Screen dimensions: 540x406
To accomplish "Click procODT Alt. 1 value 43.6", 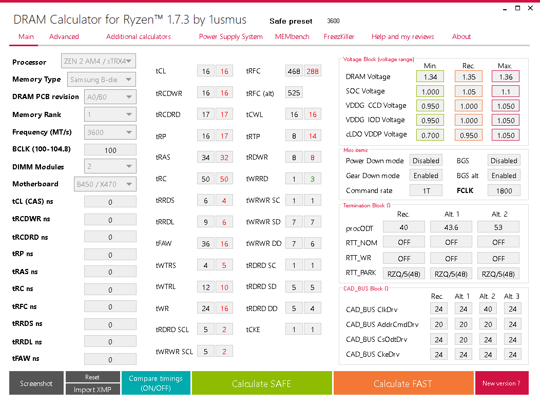I will tap(451, 227).
